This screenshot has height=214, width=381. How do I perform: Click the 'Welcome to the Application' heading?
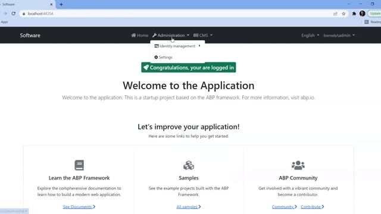pos(189,86)
